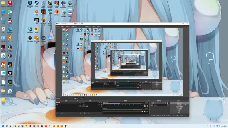Image resolution: width=228 pixels, height=128 pixels.
Task: Open the WeChat desktop icon
Action: [x=10, y=12]
